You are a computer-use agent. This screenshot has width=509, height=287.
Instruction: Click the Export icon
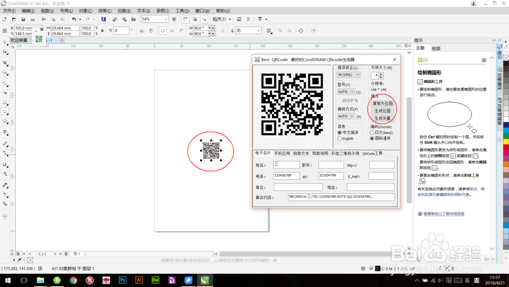124,19
